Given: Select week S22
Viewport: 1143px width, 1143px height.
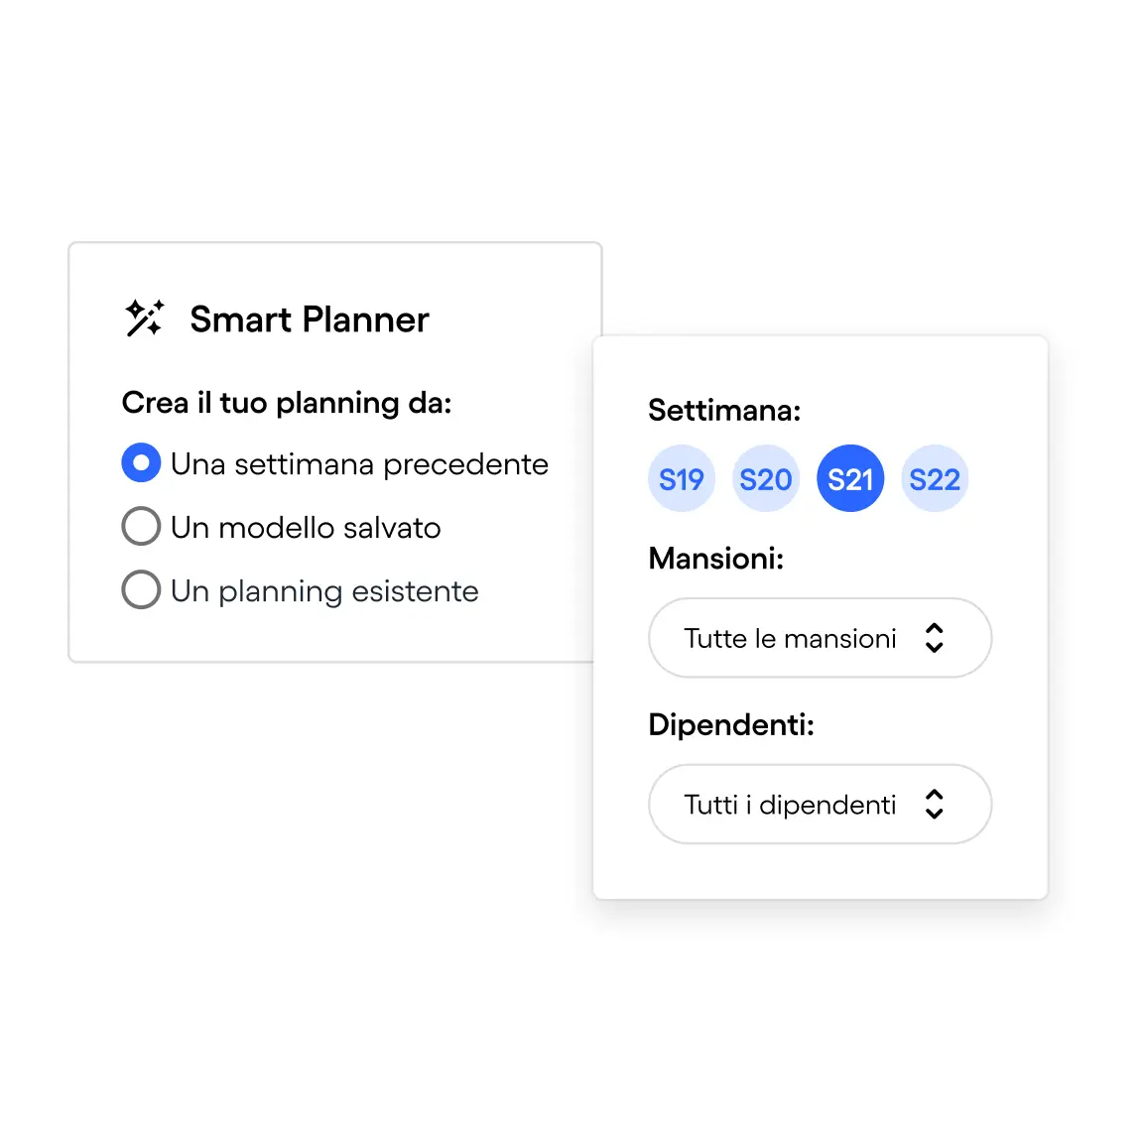Looking at the screenshot, I should pos(935,478).
